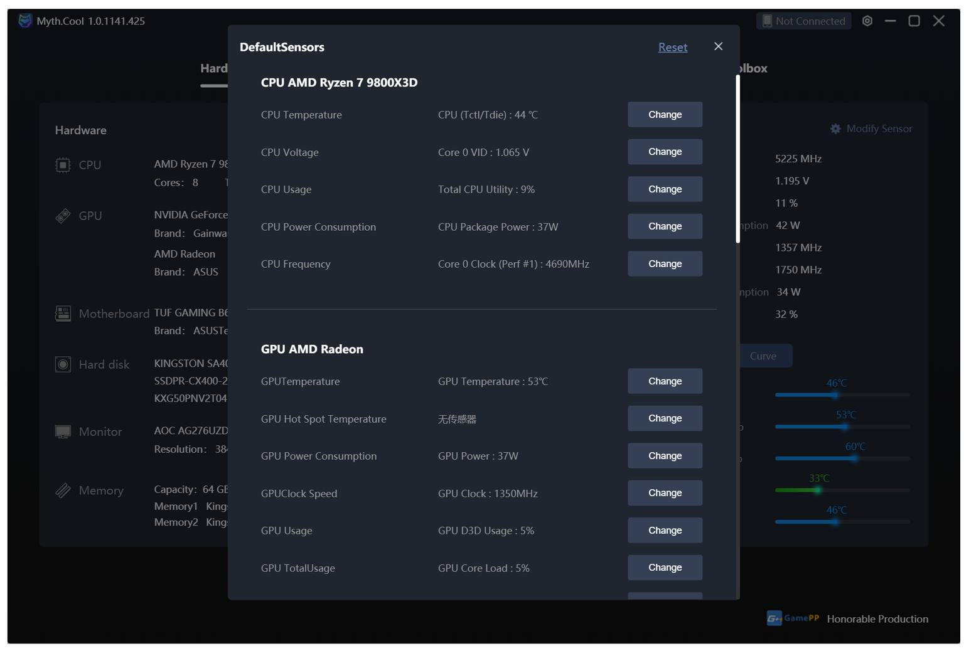Click the '32 %' reading in main window
The height and width of the screenshot is (651, 964).
(786, 314)
